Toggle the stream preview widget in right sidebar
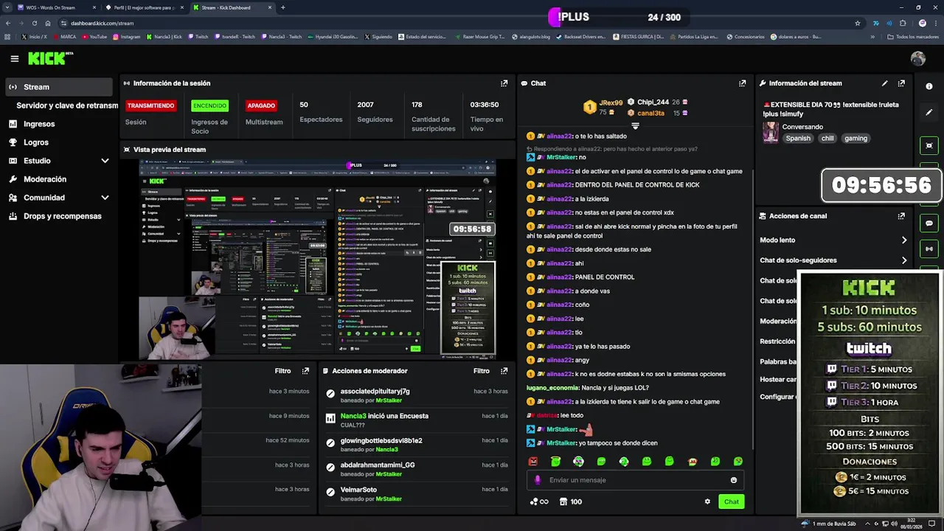The height and width of the screenshot is (531, 944). click(x=929, y=145)
